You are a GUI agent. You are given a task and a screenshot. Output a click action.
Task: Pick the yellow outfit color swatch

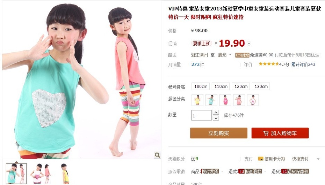[197, 100]
